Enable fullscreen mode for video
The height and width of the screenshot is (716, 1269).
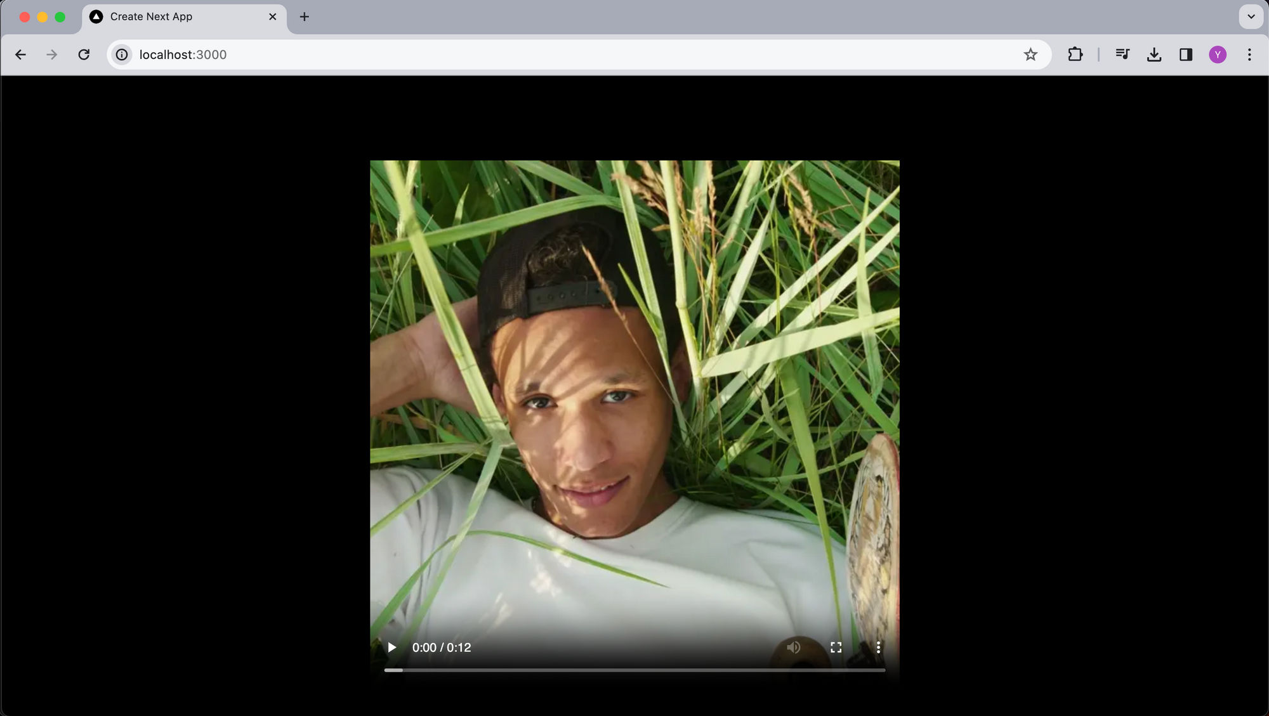point(835,647)
